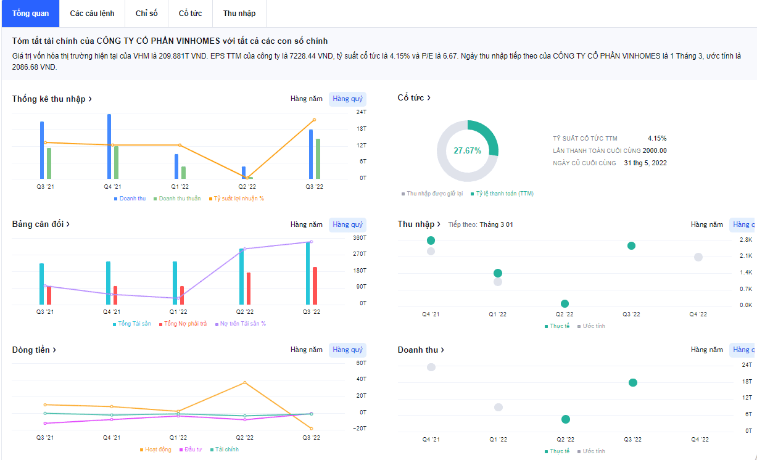Select the Q1 '22 actual green dot in Thu nhập chart
This screenshot has height=460, width=757.
pyautogui.click(x=498, y=273)
